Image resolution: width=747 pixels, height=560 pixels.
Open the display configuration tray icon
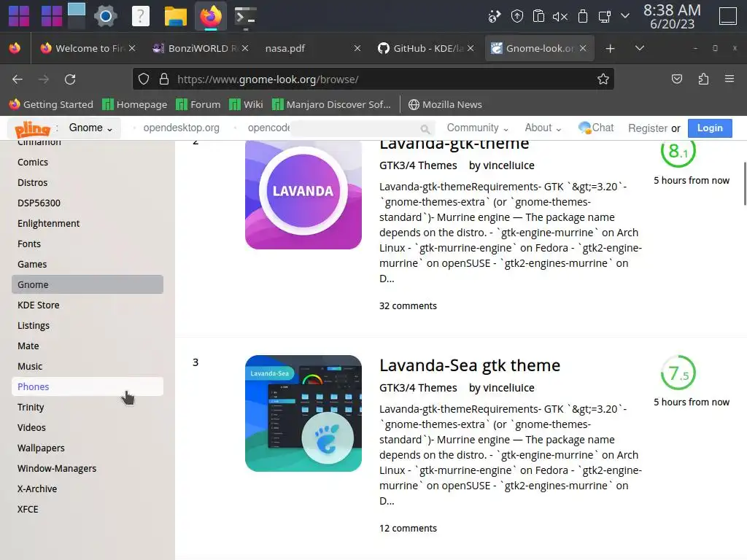click(605, 17)
